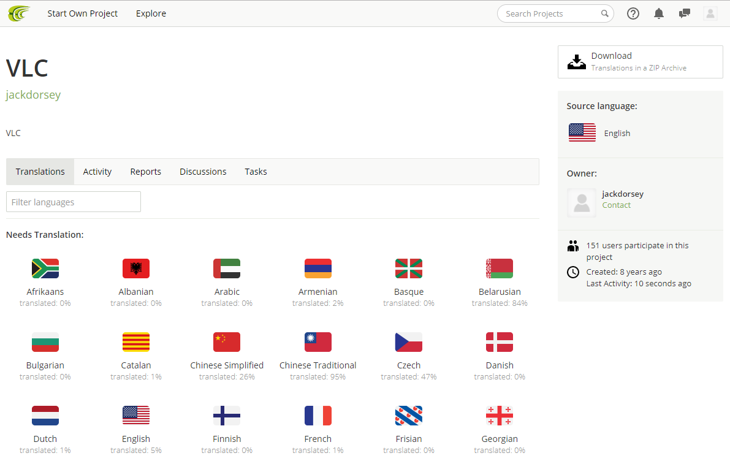Click the Chinese Traditional flag icon
The image size is (730, 472).
click(x=318, y=342)
